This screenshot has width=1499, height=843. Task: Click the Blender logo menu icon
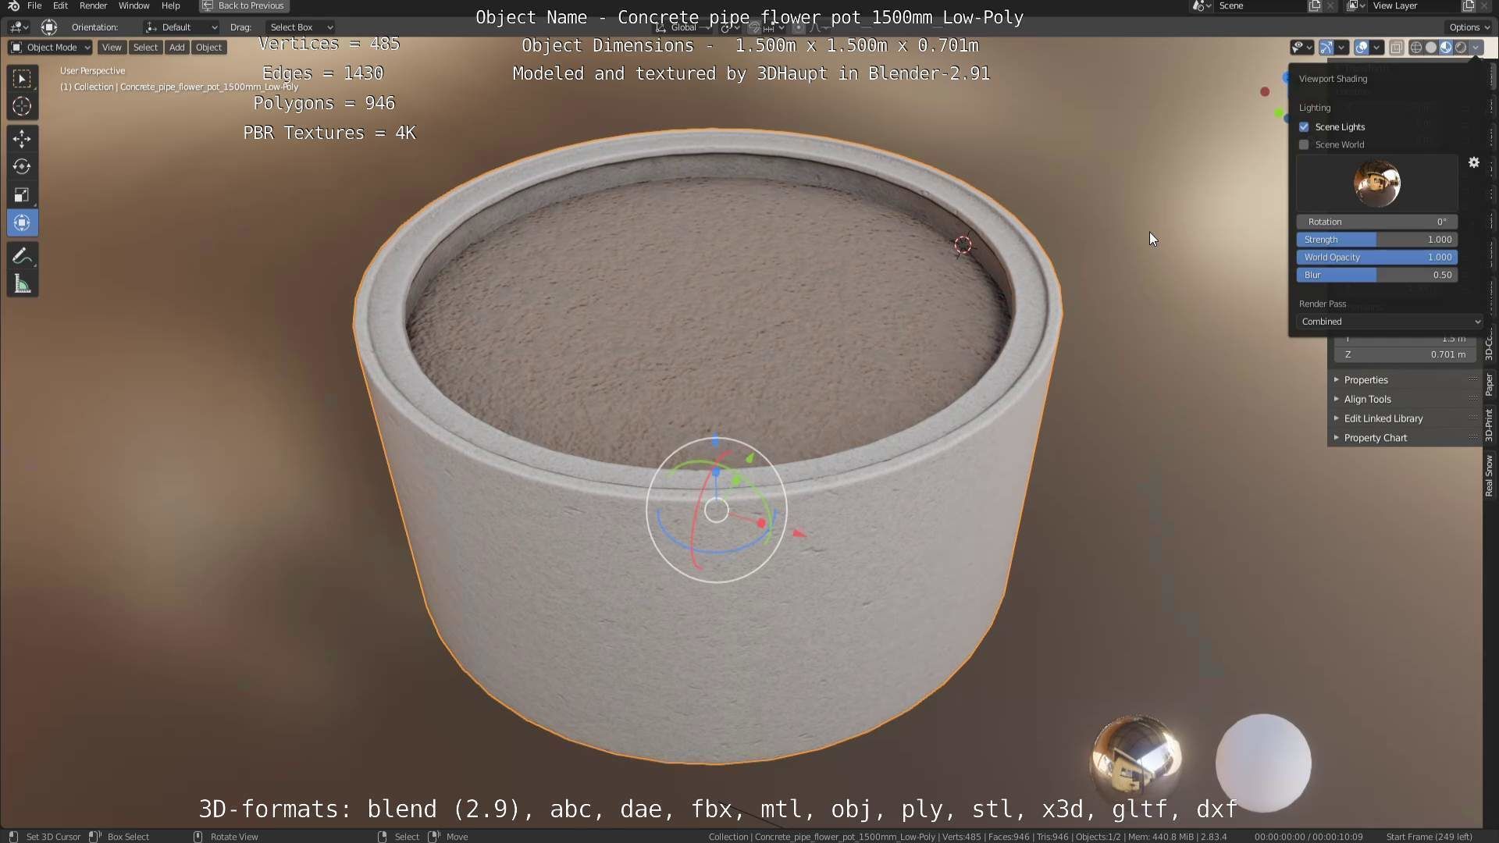pos(13,6)
